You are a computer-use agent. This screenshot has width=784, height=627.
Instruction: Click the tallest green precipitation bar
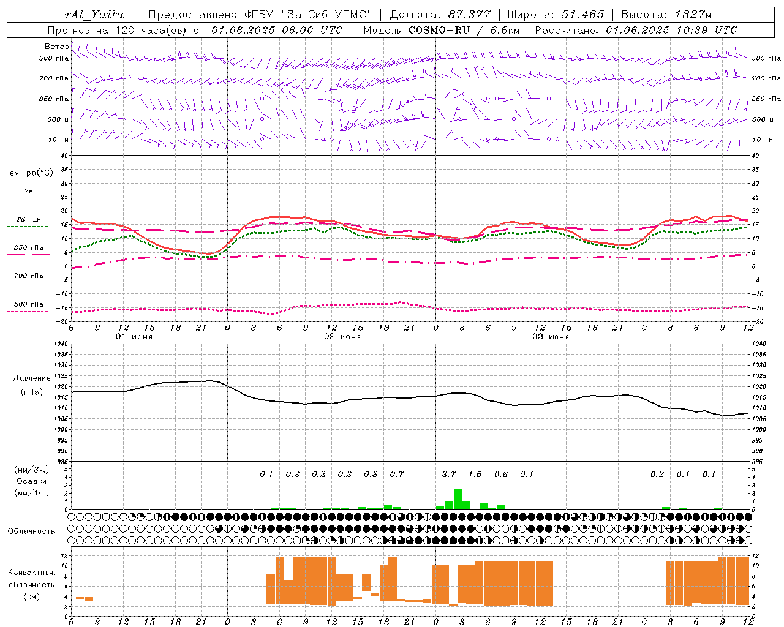(458, 499)
